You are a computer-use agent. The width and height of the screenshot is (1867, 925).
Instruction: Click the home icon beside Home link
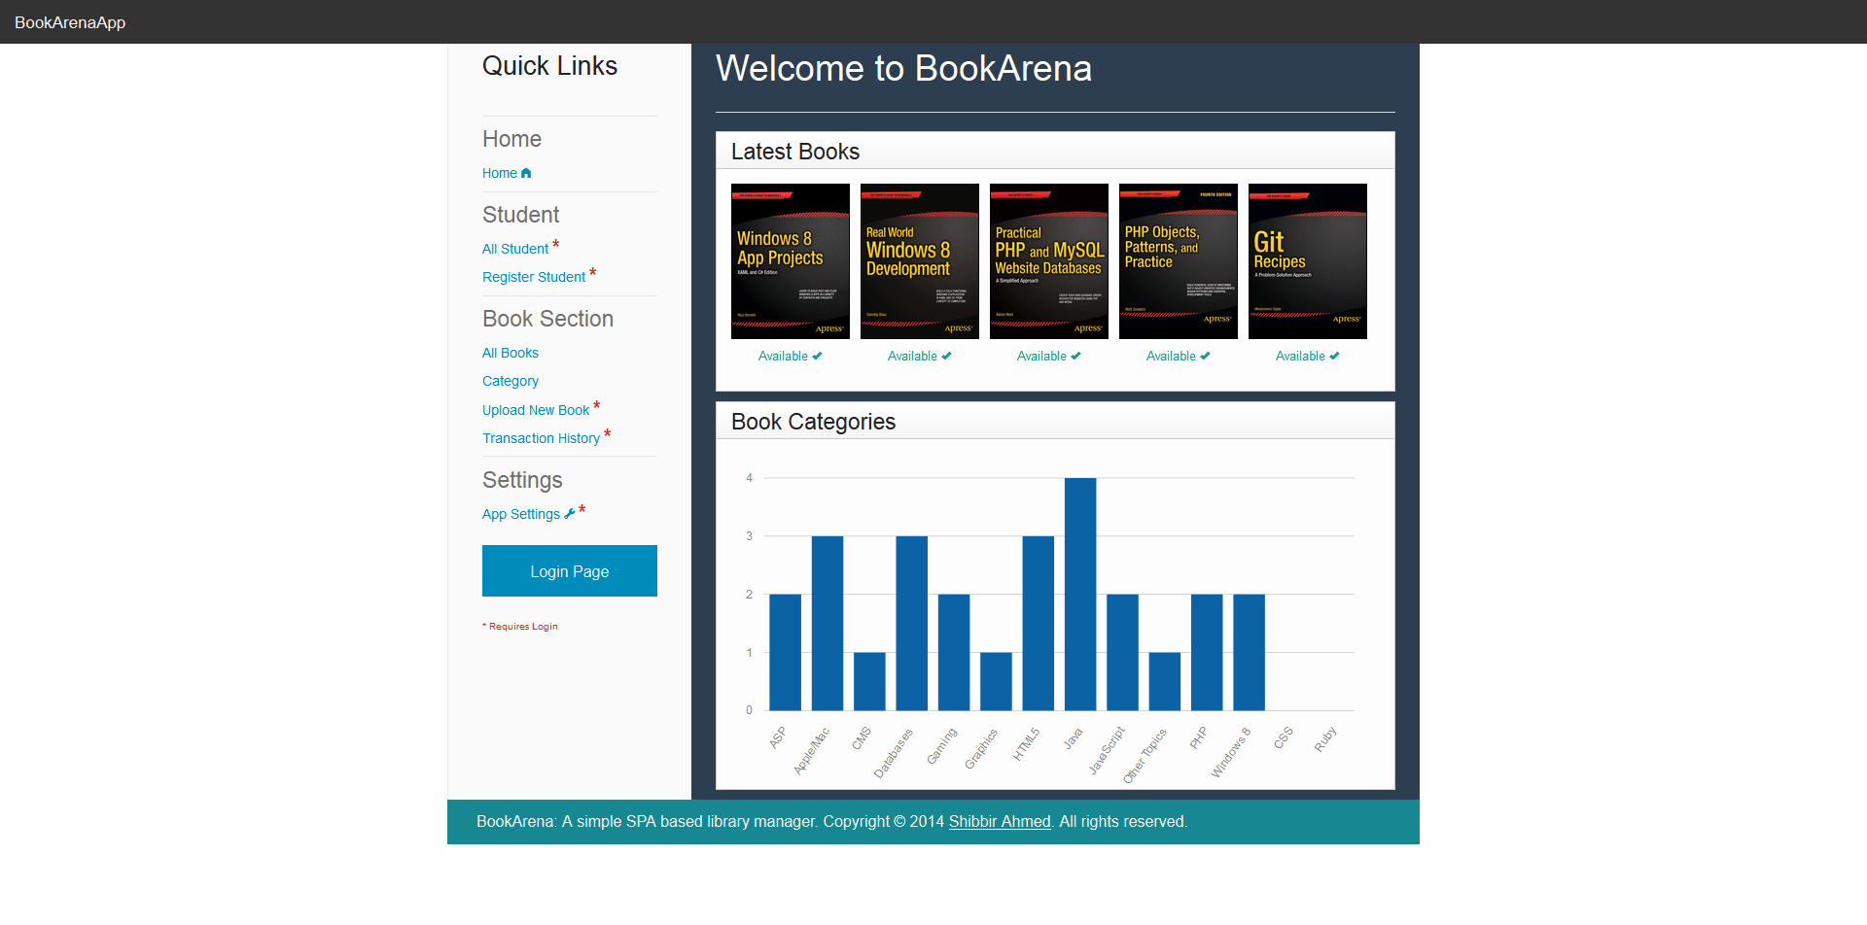pyautogui.click(x=526, y=174)
